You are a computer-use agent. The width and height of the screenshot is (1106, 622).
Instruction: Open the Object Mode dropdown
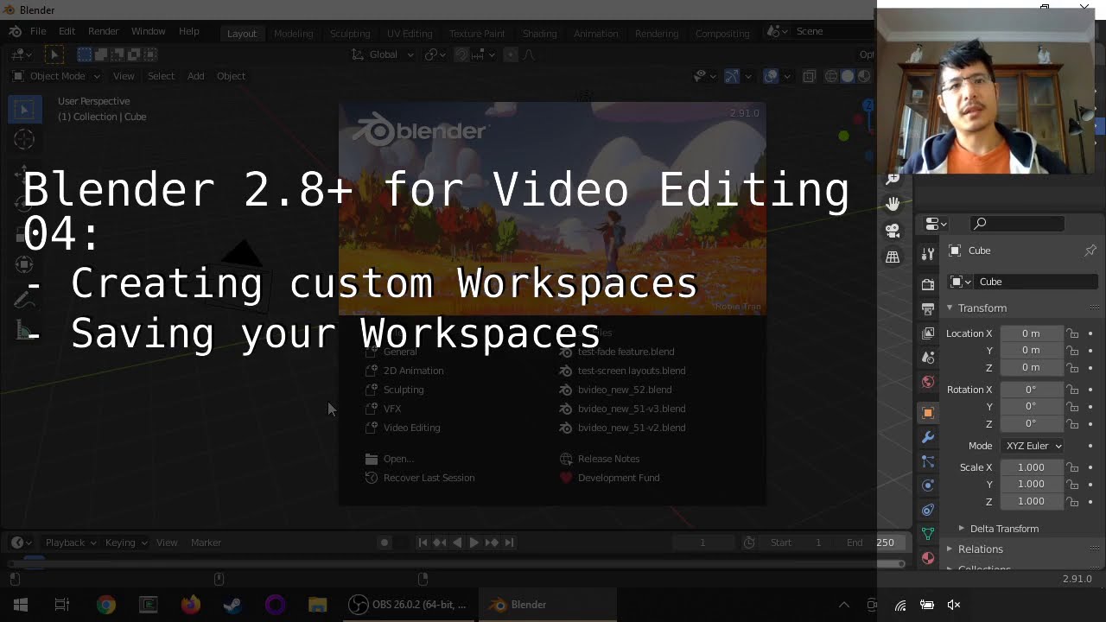click(x=57, y=76)
